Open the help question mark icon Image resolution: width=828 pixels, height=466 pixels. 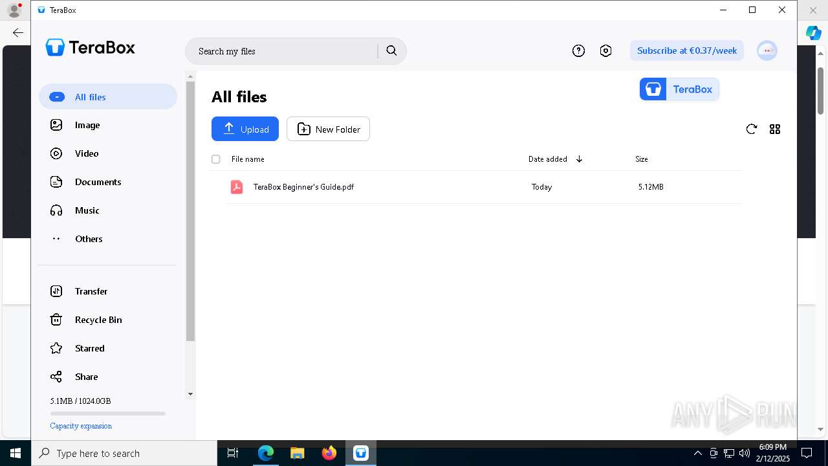pyautogui.click(x=578, y=50)
